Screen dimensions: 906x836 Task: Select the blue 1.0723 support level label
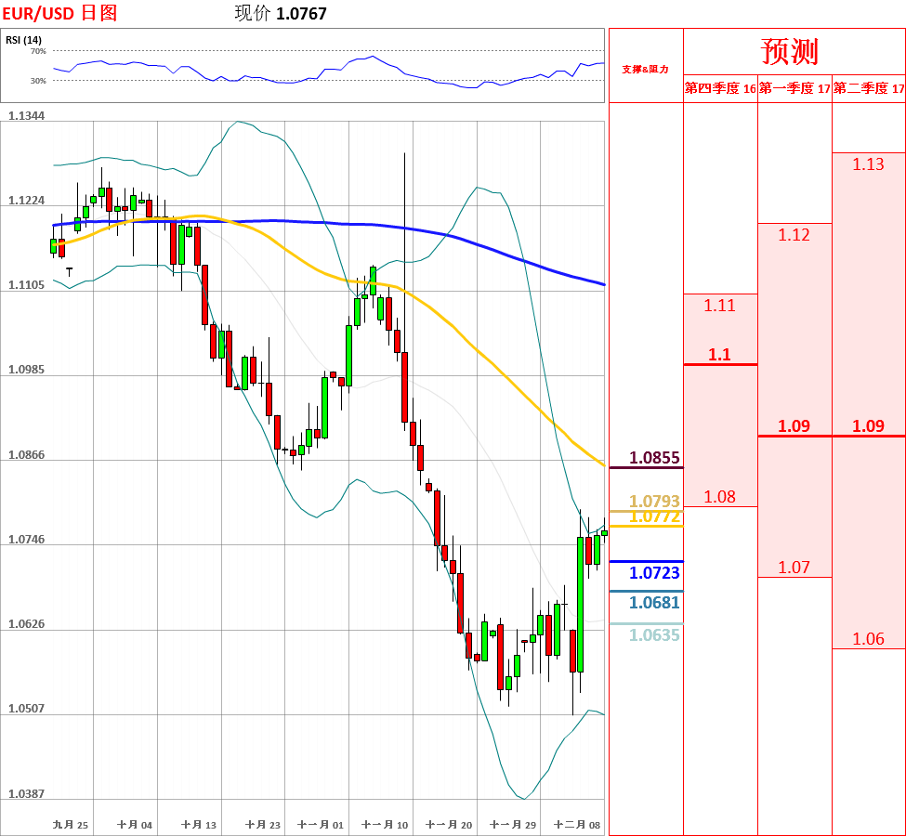(x=654, y=573)
